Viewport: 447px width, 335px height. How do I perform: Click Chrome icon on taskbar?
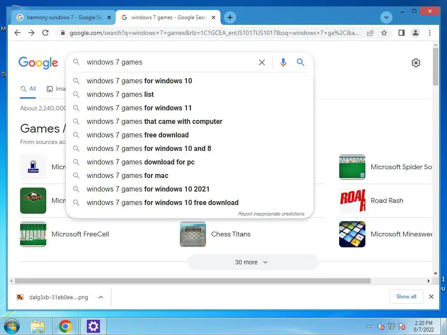pyautogui.click(x=65, y=326)
